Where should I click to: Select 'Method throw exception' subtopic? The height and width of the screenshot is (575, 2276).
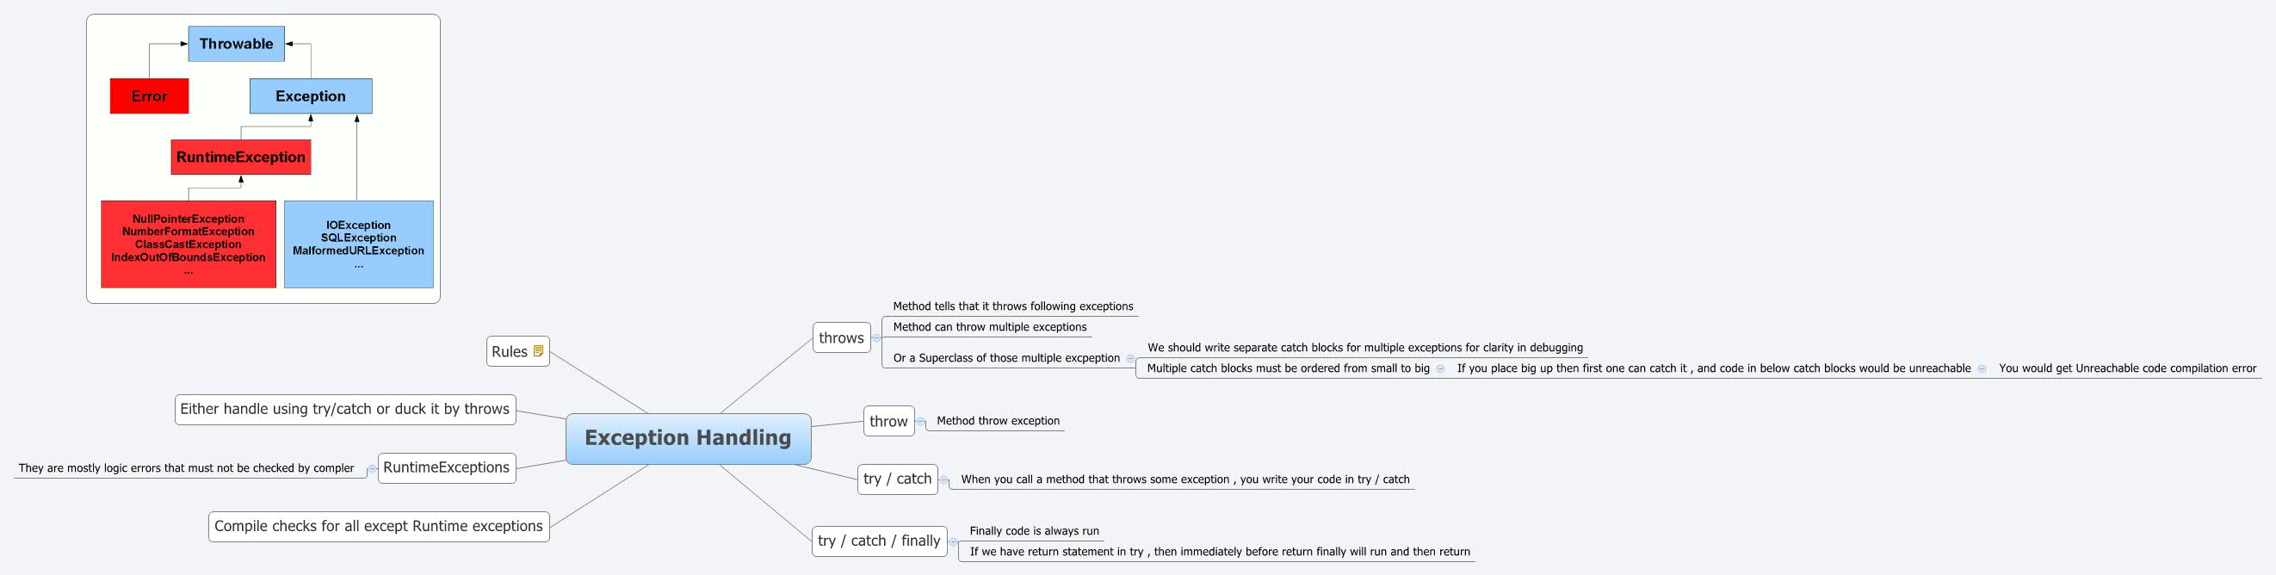pyautogui.click(x=998, y=421)
